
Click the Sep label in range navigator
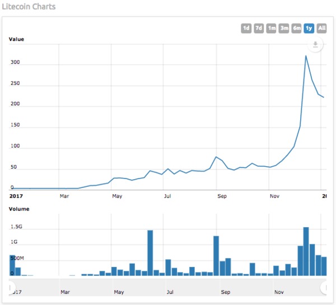pyautogui.click(x=226, y=292)
